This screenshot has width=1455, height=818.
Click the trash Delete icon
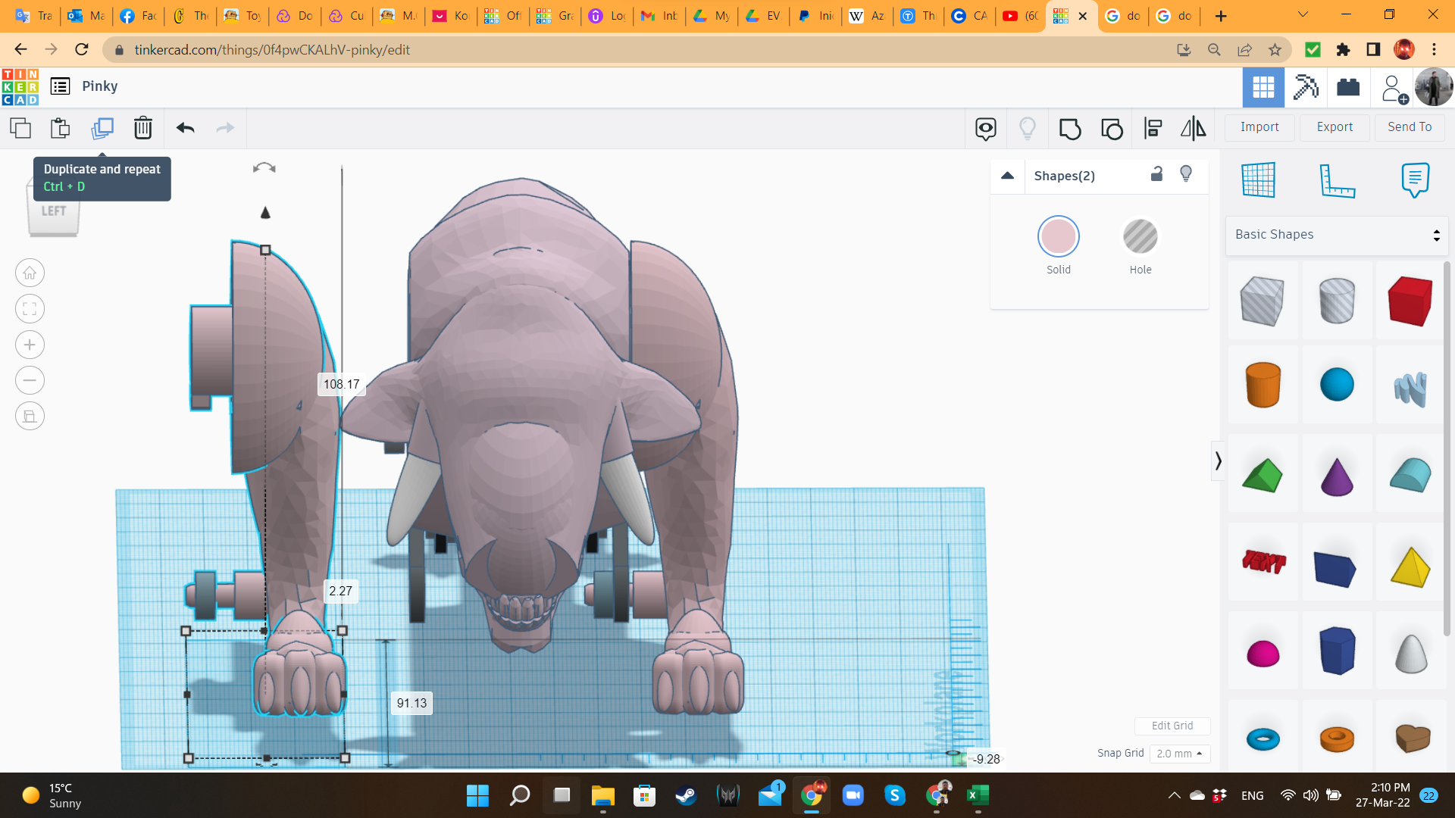(142, 128)
